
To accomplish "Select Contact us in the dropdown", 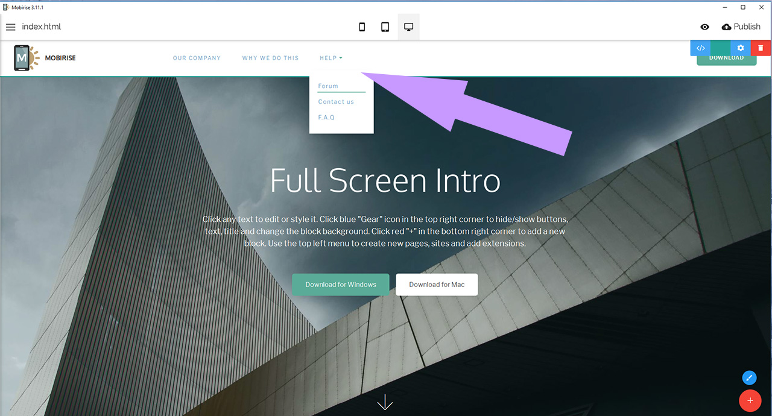I will [336, 101].
